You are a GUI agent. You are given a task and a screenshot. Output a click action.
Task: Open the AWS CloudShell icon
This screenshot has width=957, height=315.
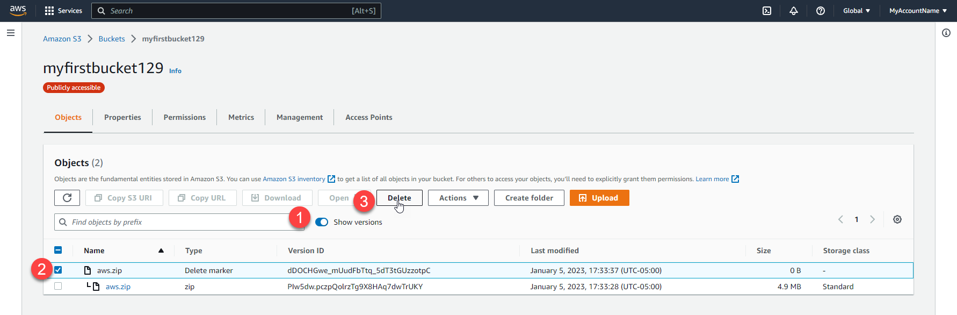767,11
